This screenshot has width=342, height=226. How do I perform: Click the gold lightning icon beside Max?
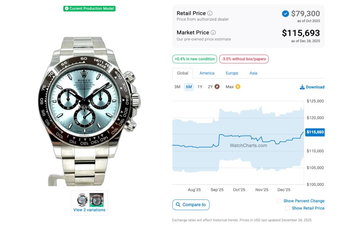238,87
